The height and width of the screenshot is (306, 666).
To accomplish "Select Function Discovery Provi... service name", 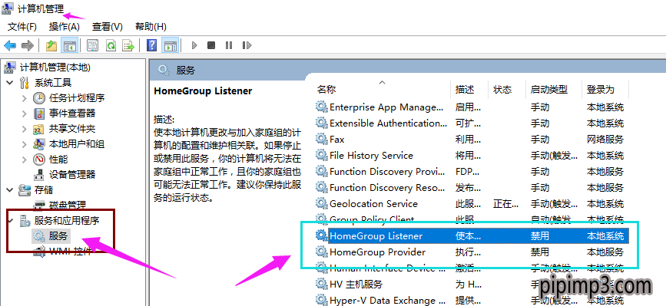I will click(x=386, y=171).
